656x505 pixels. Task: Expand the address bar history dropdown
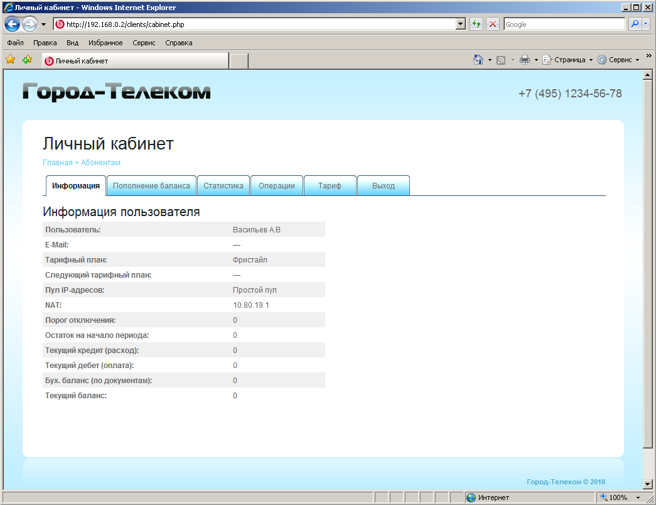point(461,24)
